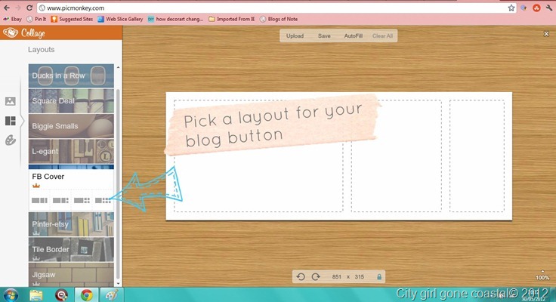Select the Tile Border layout
The image size is (556, 302).
(x=71, y=250)
